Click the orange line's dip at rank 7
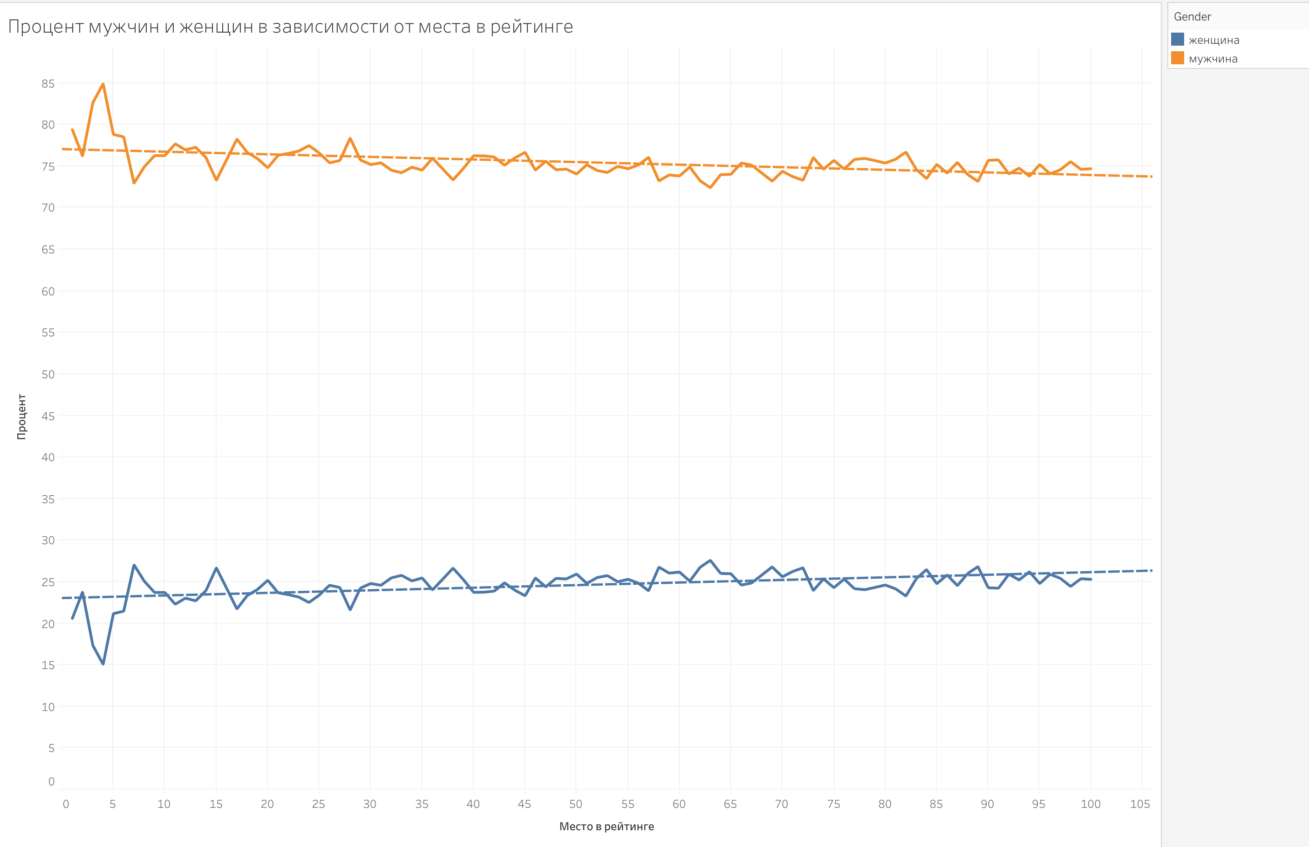1309x847 pixels. [x=134, y=183]
